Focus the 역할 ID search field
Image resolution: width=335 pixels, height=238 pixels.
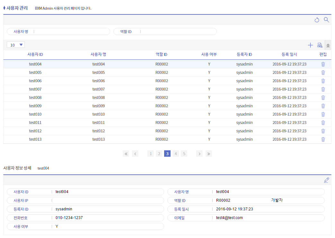(165, 31)
